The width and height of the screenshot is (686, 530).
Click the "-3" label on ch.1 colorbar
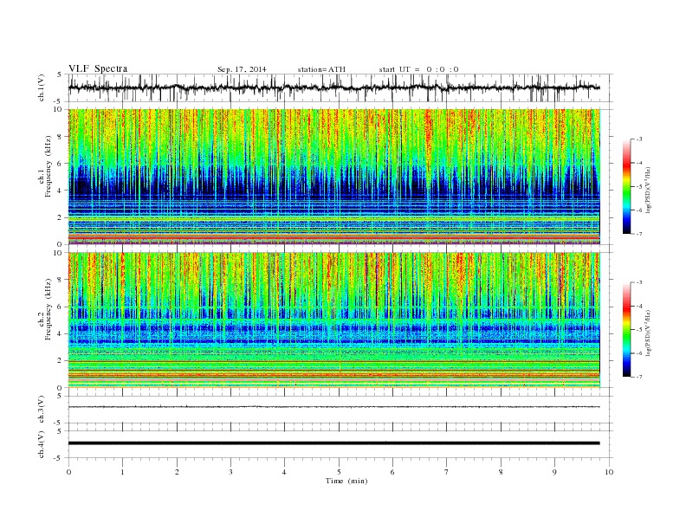click(639, 139)
